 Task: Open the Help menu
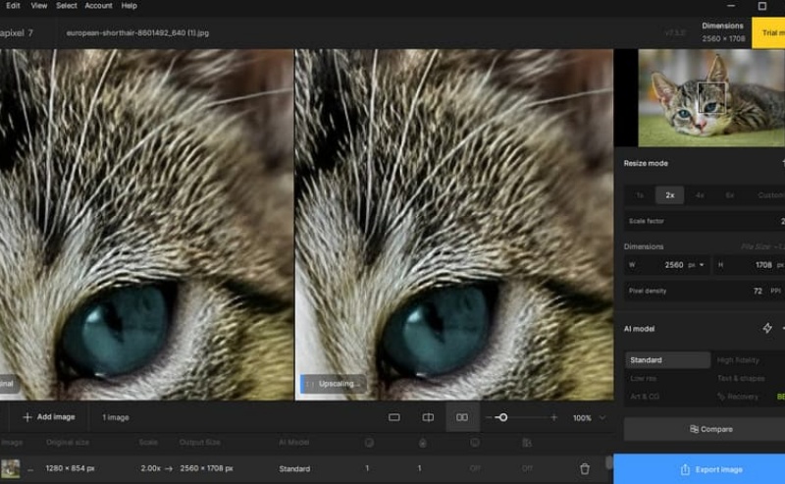pyautogui.click(x=129, y=6)
